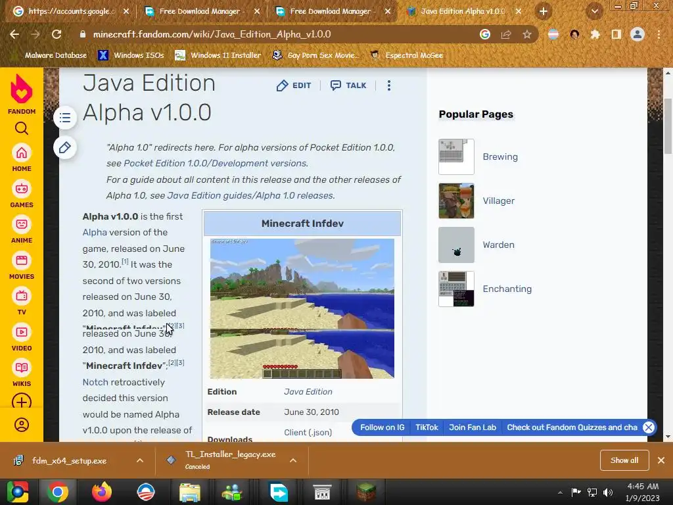
Task: Open the Chrome profile avatar button
Action: click(x=638, y=34)
